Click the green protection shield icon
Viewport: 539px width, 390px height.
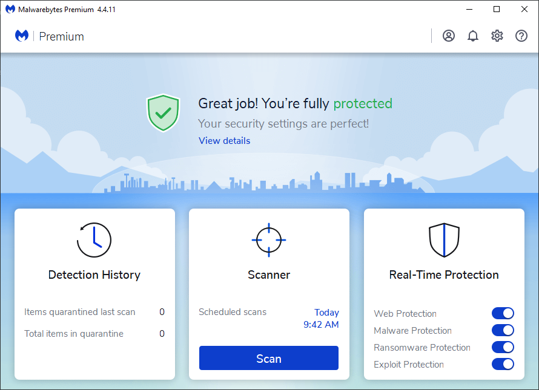point(163,112)
